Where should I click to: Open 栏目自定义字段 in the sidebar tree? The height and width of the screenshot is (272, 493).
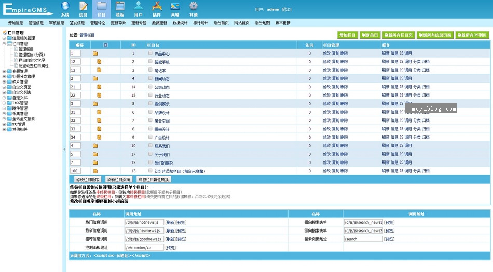click(32, 60)
